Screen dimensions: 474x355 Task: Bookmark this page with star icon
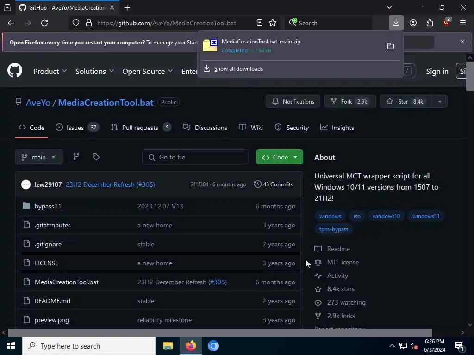273,23
